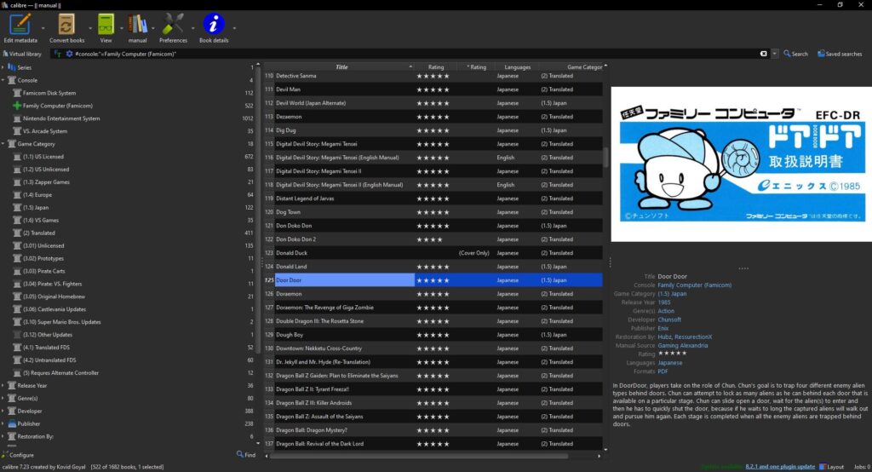Sort by the Title column header

341,66
